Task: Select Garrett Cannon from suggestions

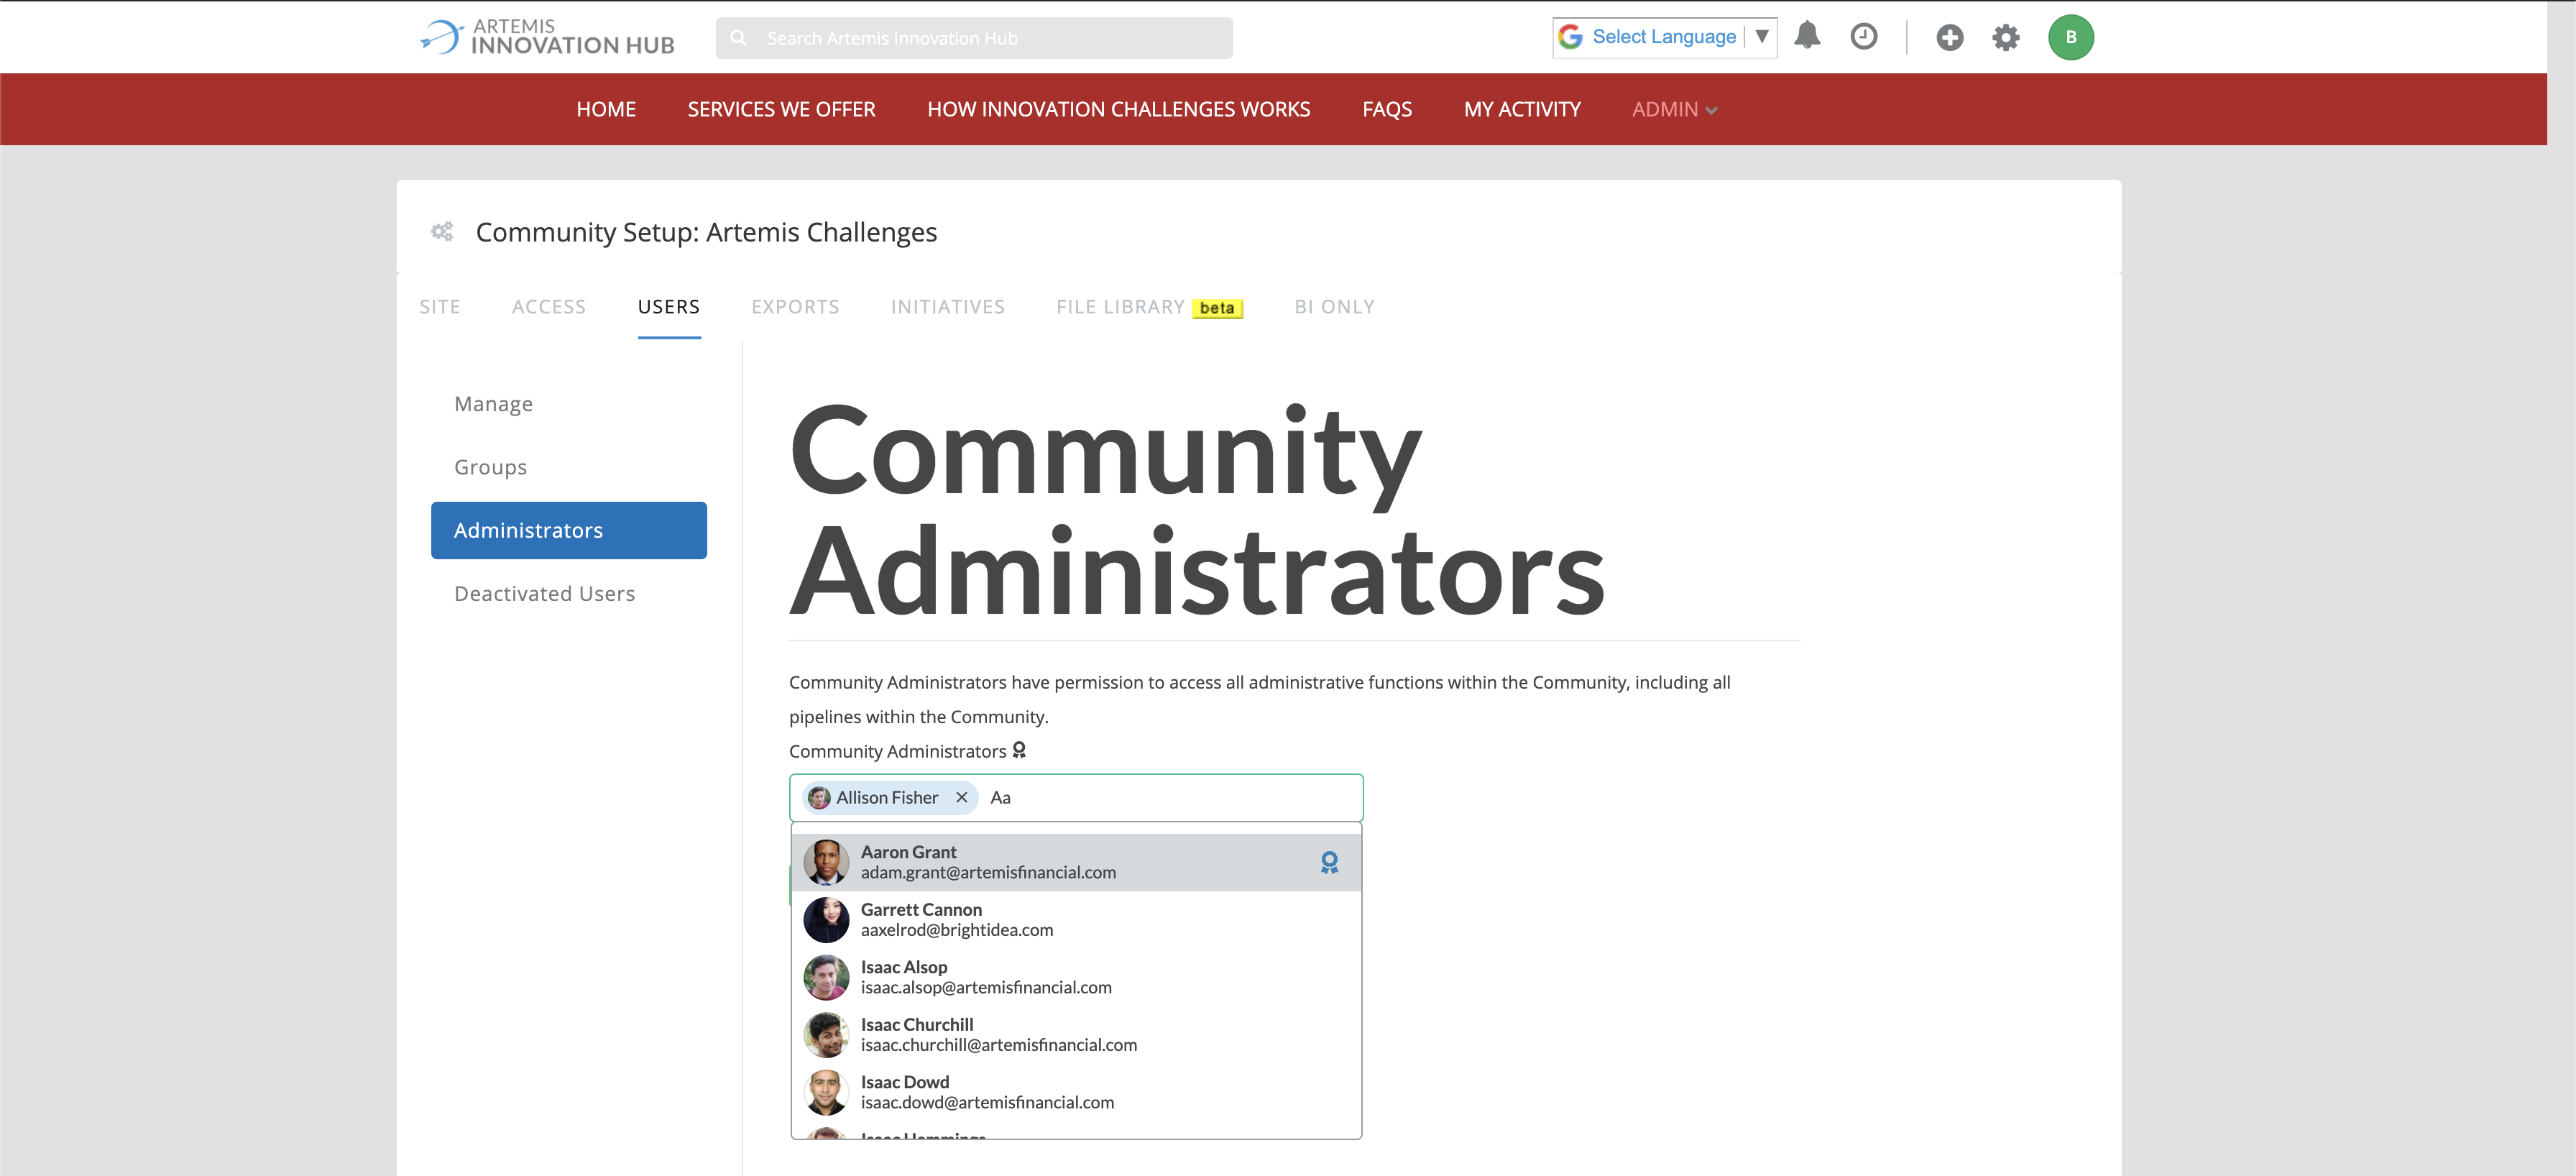Action: tap(1076, 919)
